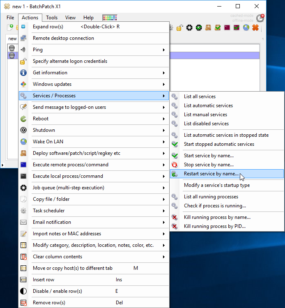Expand the Task scheduler submenu arrow
Screen dimensions: 285x308
pyautogui.click(x=163, y=211)
